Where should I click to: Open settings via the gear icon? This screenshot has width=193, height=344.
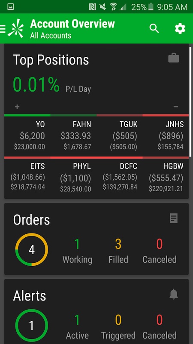[180, 28]
